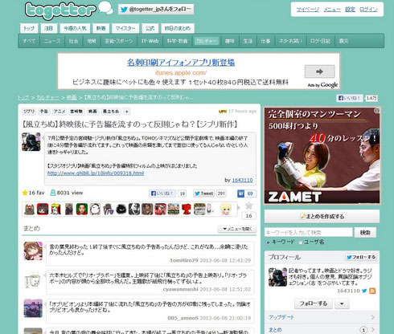Switch to the 新着 tab
This screenshot has width=394, height=334.
click(x=101, y=28)
